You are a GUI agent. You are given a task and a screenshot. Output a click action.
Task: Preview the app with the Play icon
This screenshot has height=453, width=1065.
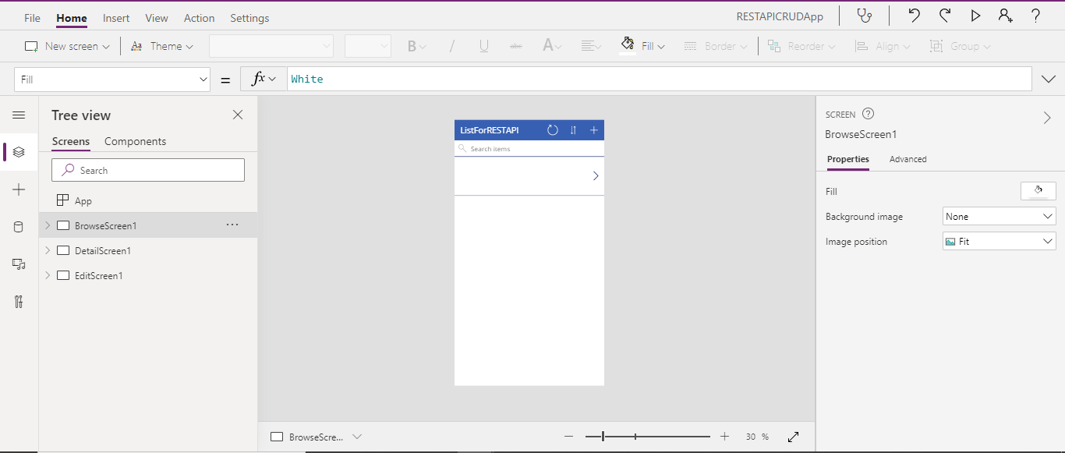click(x=975, y=15)
